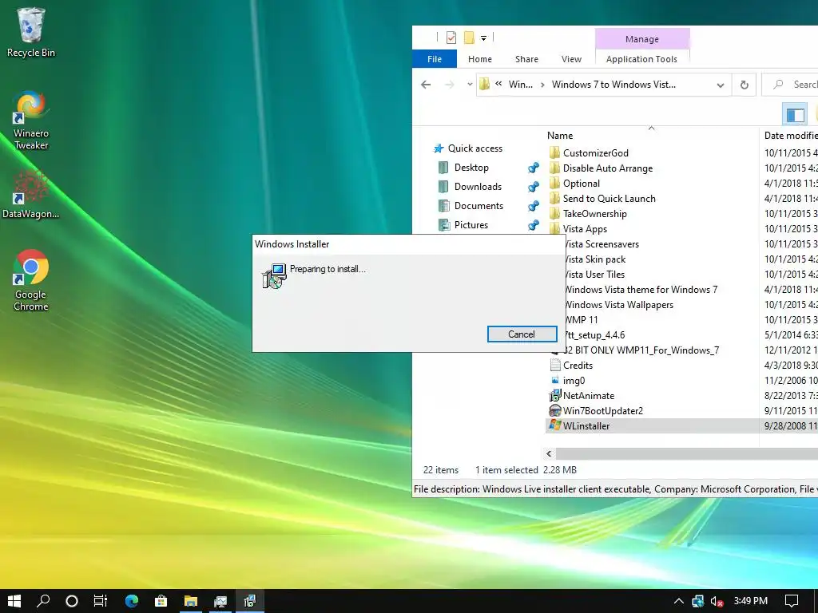Go back in File Explorer
The height and width of the screenshot is (613, 818).
click(x=426, y=85)
